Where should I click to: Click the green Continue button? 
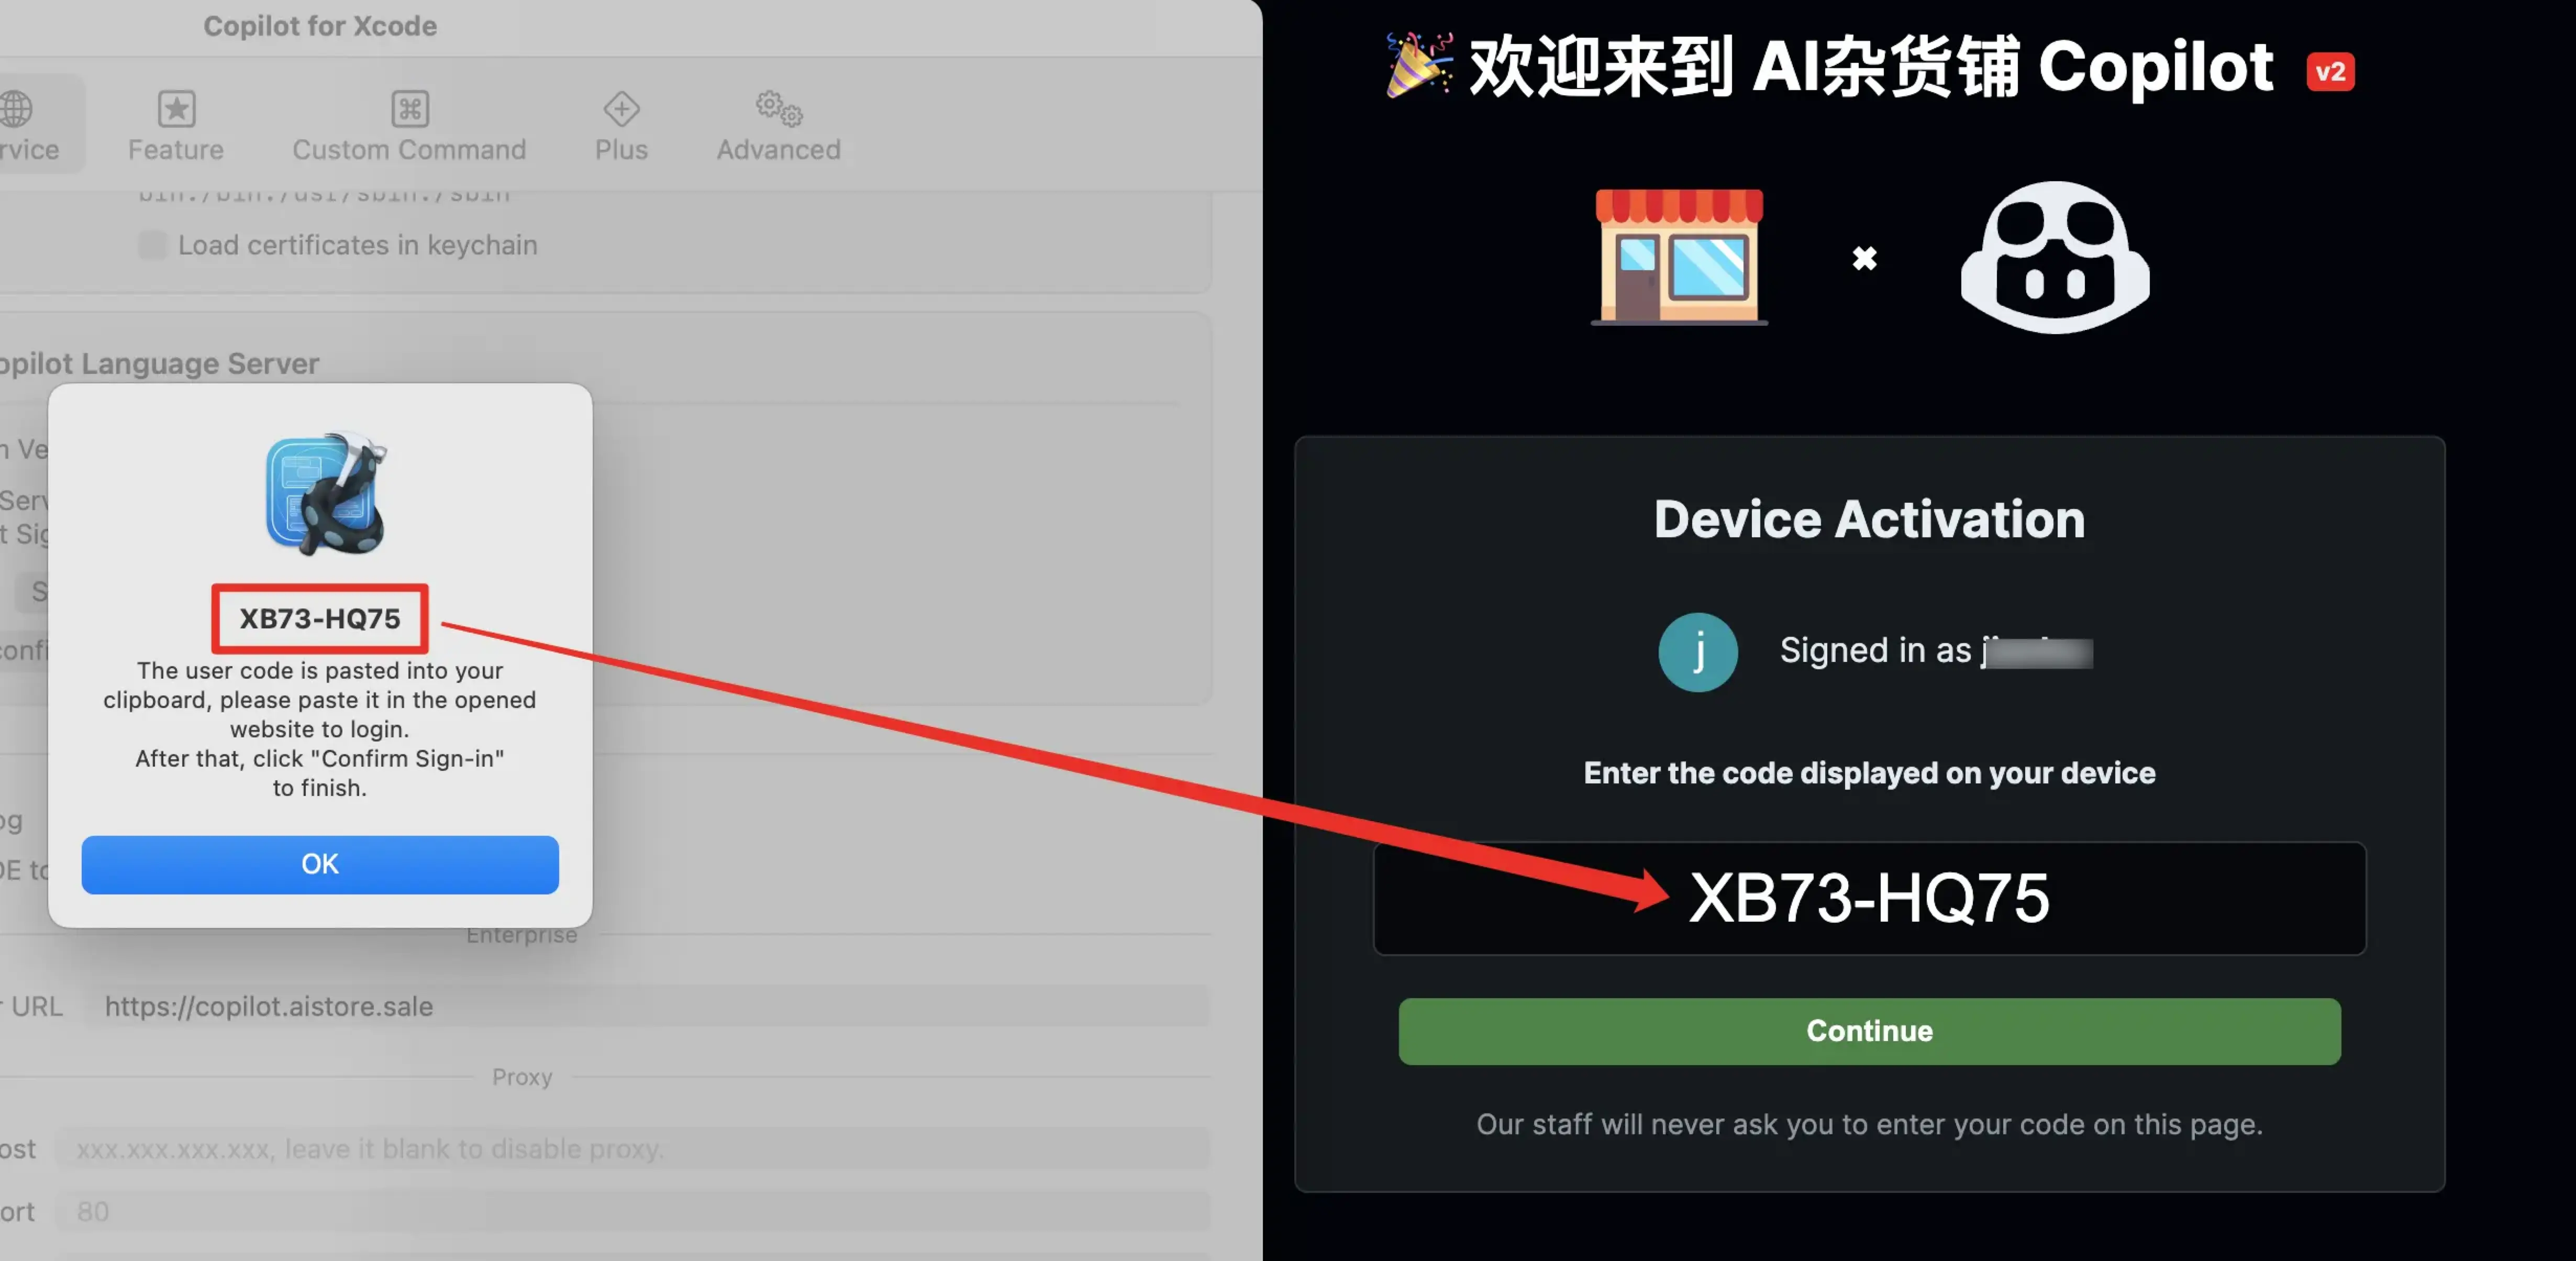click(1869, 1030)
